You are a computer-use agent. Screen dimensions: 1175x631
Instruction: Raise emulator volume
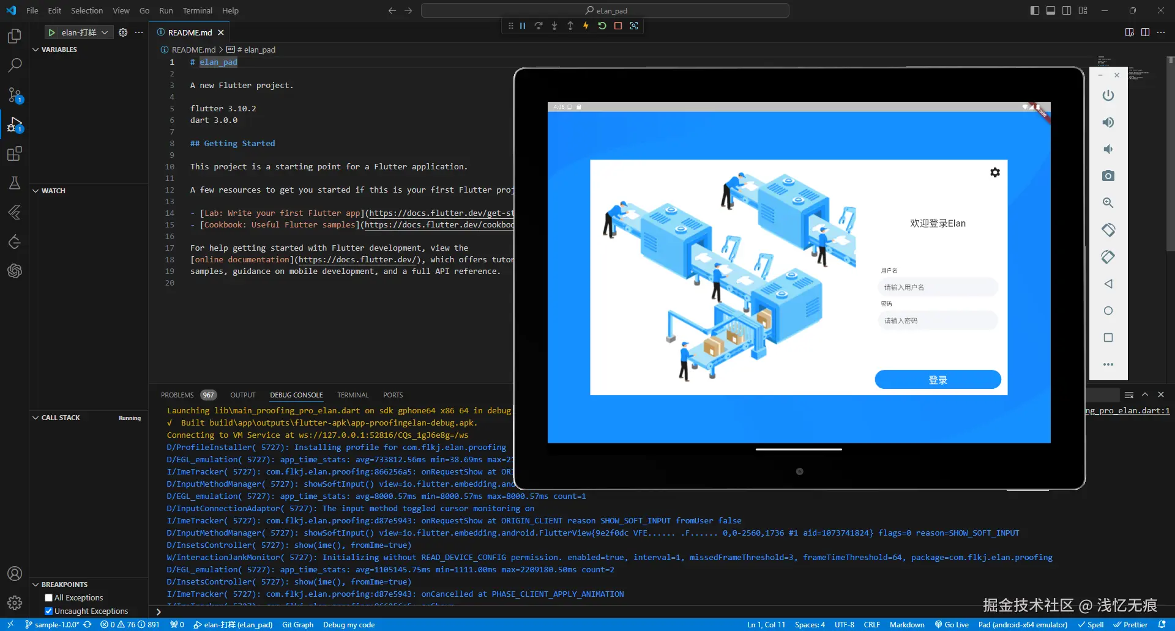tap(1108, 122)
